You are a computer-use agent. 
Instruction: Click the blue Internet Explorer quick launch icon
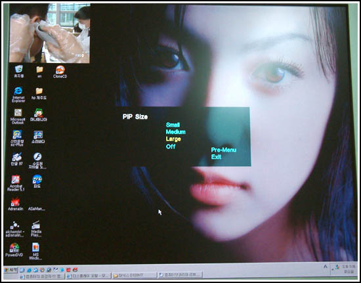tap(29, 270)
